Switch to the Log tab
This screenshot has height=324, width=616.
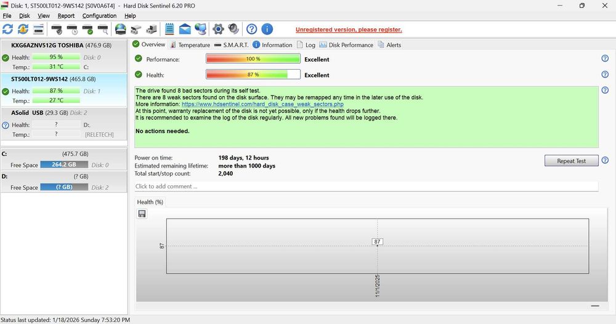click(x=306, y=45)
